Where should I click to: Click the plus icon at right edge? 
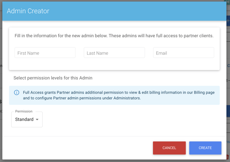[x=228, y=21]
